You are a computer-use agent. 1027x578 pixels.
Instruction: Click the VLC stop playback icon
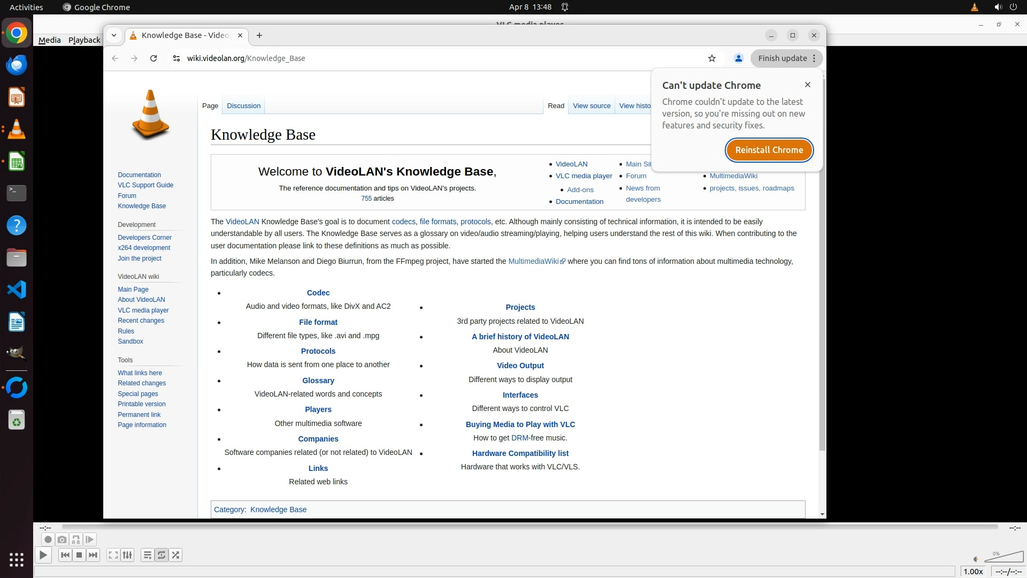(x=79, y=555)
